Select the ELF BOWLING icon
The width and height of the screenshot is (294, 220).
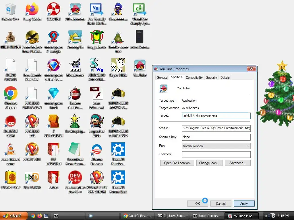(54, 149)
